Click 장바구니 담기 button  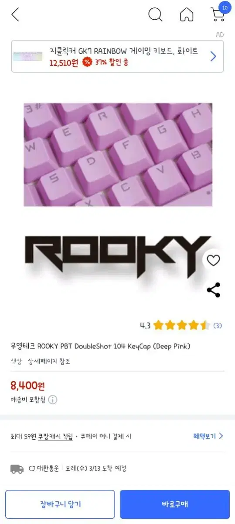[x=60, y=504]
